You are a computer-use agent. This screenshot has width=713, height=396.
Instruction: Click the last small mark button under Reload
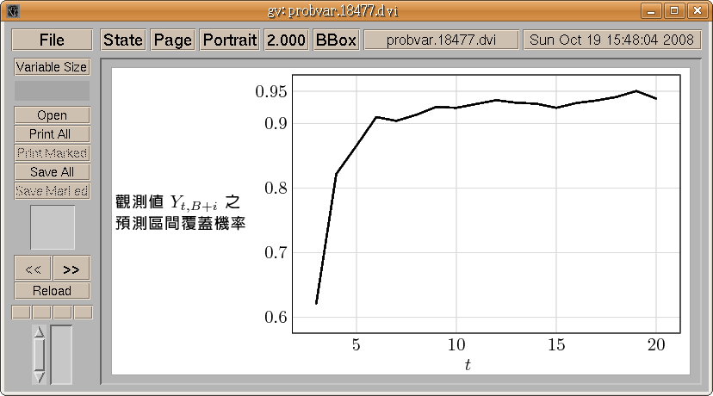pos(83,312)
